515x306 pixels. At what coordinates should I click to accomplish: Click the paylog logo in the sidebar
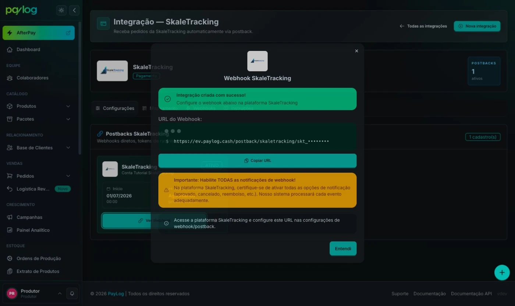pos(21,10)
